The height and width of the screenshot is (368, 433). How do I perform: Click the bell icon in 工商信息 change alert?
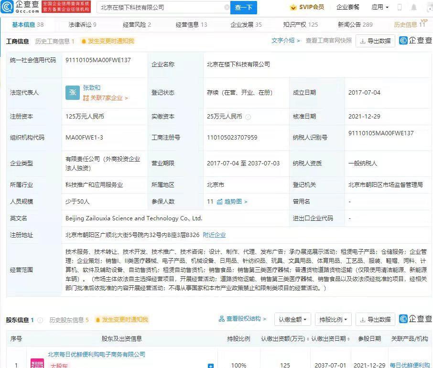pyautogui.click(x=84, y=42)
